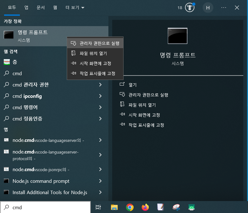Open File Explorer from the taskbar
This screenshot has width=248, height=213.
(x=114, y=207)
